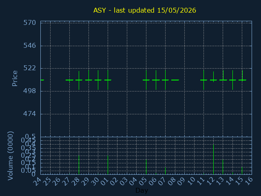Select day 07 on the x-axis
The width and height of the screenshot is (261, 196).
(x=162, y=181)
